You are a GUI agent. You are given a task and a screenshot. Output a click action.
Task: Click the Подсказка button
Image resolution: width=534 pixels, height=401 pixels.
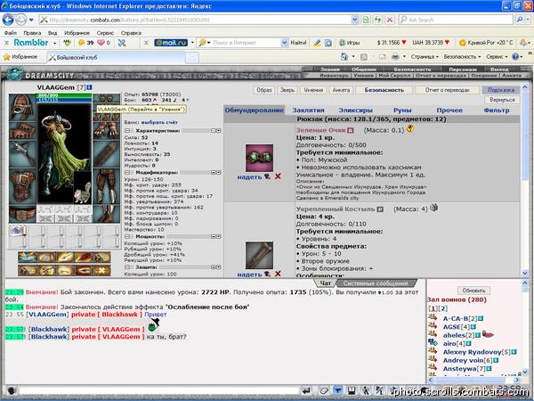[x=500, y=90]
